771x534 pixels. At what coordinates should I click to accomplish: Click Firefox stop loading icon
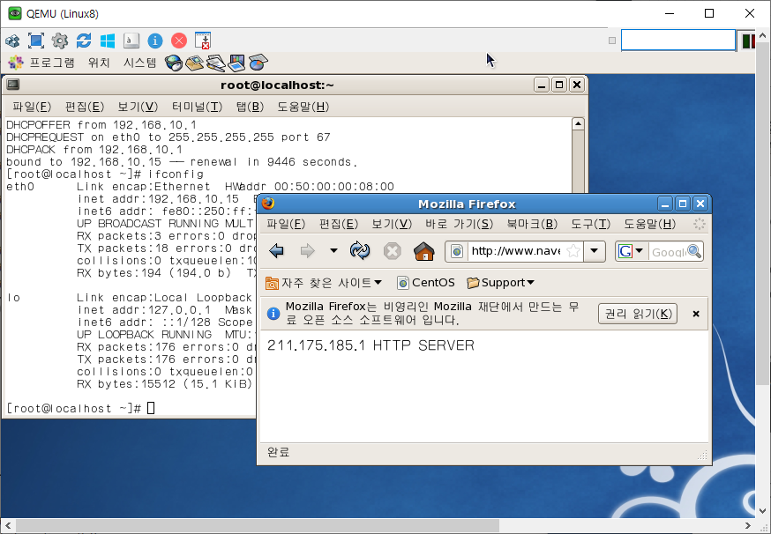(392, 251)
